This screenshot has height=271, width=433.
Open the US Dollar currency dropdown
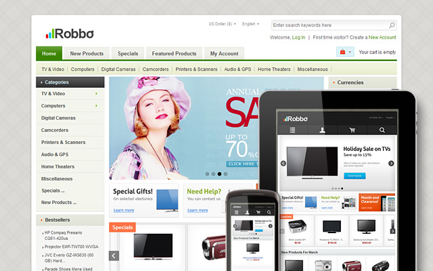click(223, 24)
